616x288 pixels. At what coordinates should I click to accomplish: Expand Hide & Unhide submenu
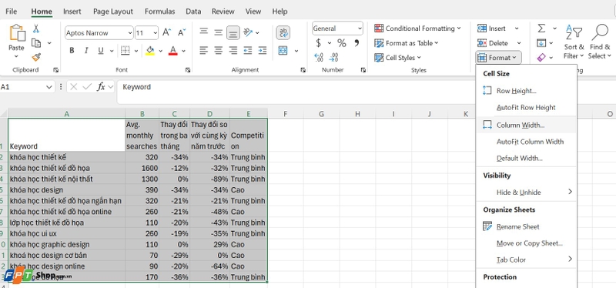click(x=527, y=193)
